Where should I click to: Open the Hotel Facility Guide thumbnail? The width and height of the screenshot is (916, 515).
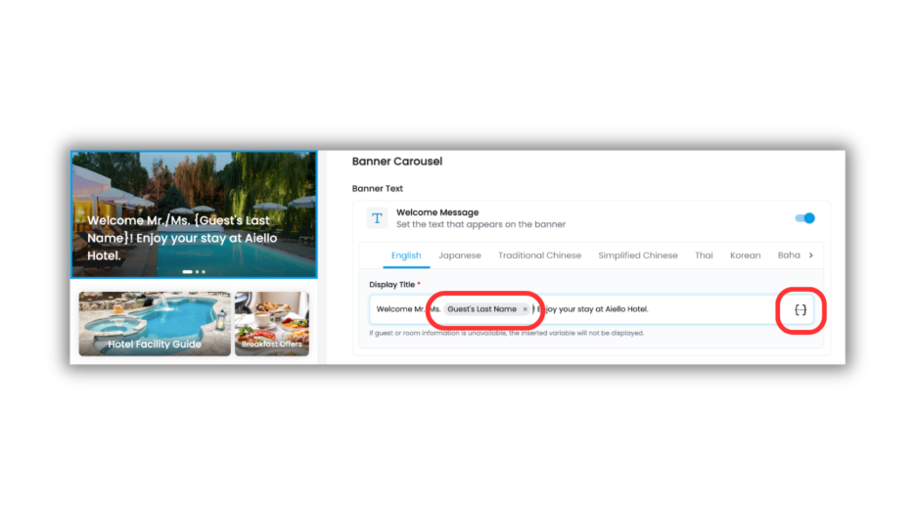pos(155,324)
